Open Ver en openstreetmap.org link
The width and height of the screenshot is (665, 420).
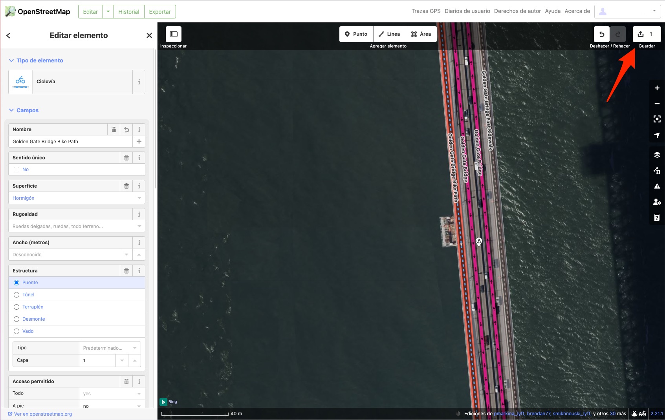(x=40, y=414)
